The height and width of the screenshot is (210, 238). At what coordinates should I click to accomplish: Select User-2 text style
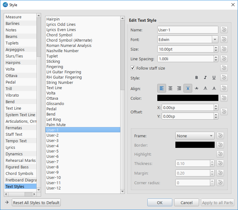click(x=83, y=135)
